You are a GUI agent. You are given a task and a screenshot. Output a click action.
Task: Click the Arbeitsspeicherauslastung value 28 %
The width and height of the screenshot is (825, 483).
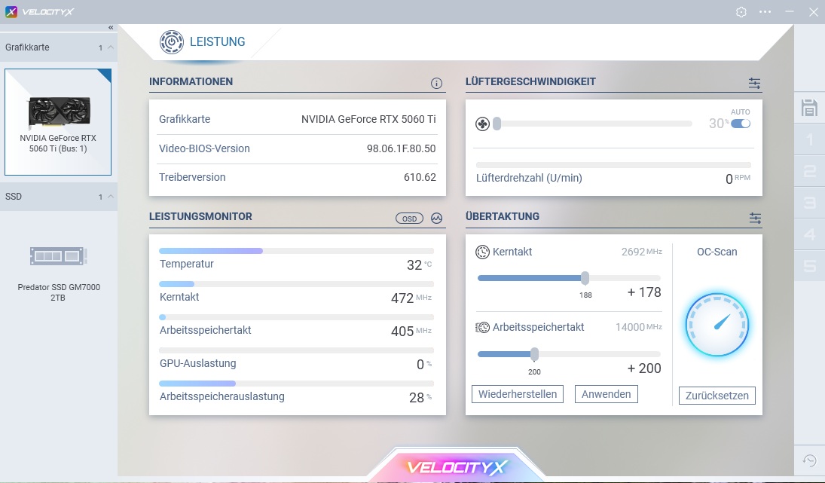click(420, 397)
